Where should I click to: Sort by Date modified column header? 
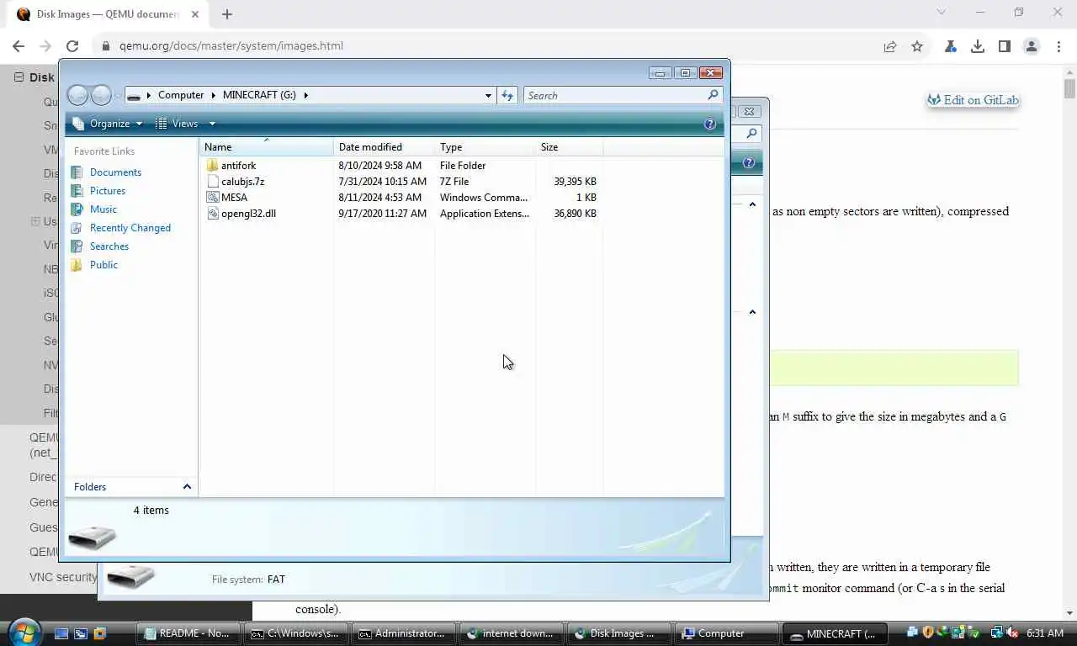[x=384, y=147]
